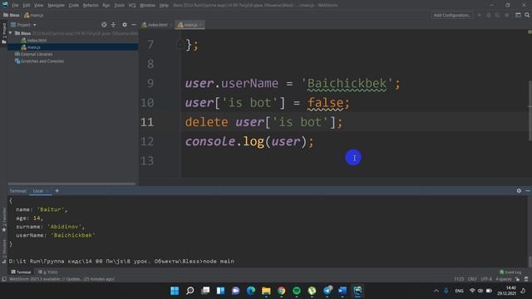
Task: Open the Code menu
Action: tap(74, 6)
